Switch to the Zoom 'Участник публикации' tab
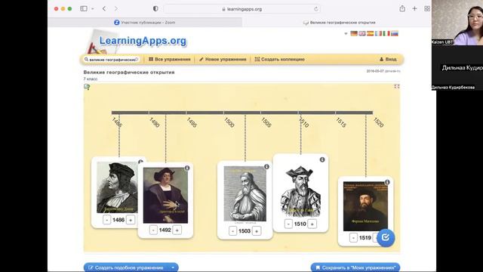483x272 pixels. (145, 22)
